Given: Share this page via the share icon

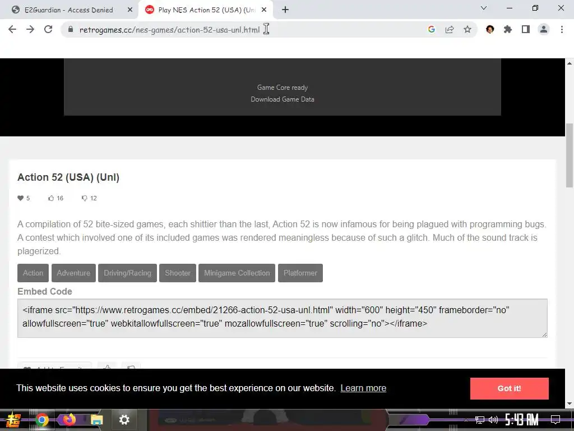Looking at the screenshot, I should (x=450, y=29).
